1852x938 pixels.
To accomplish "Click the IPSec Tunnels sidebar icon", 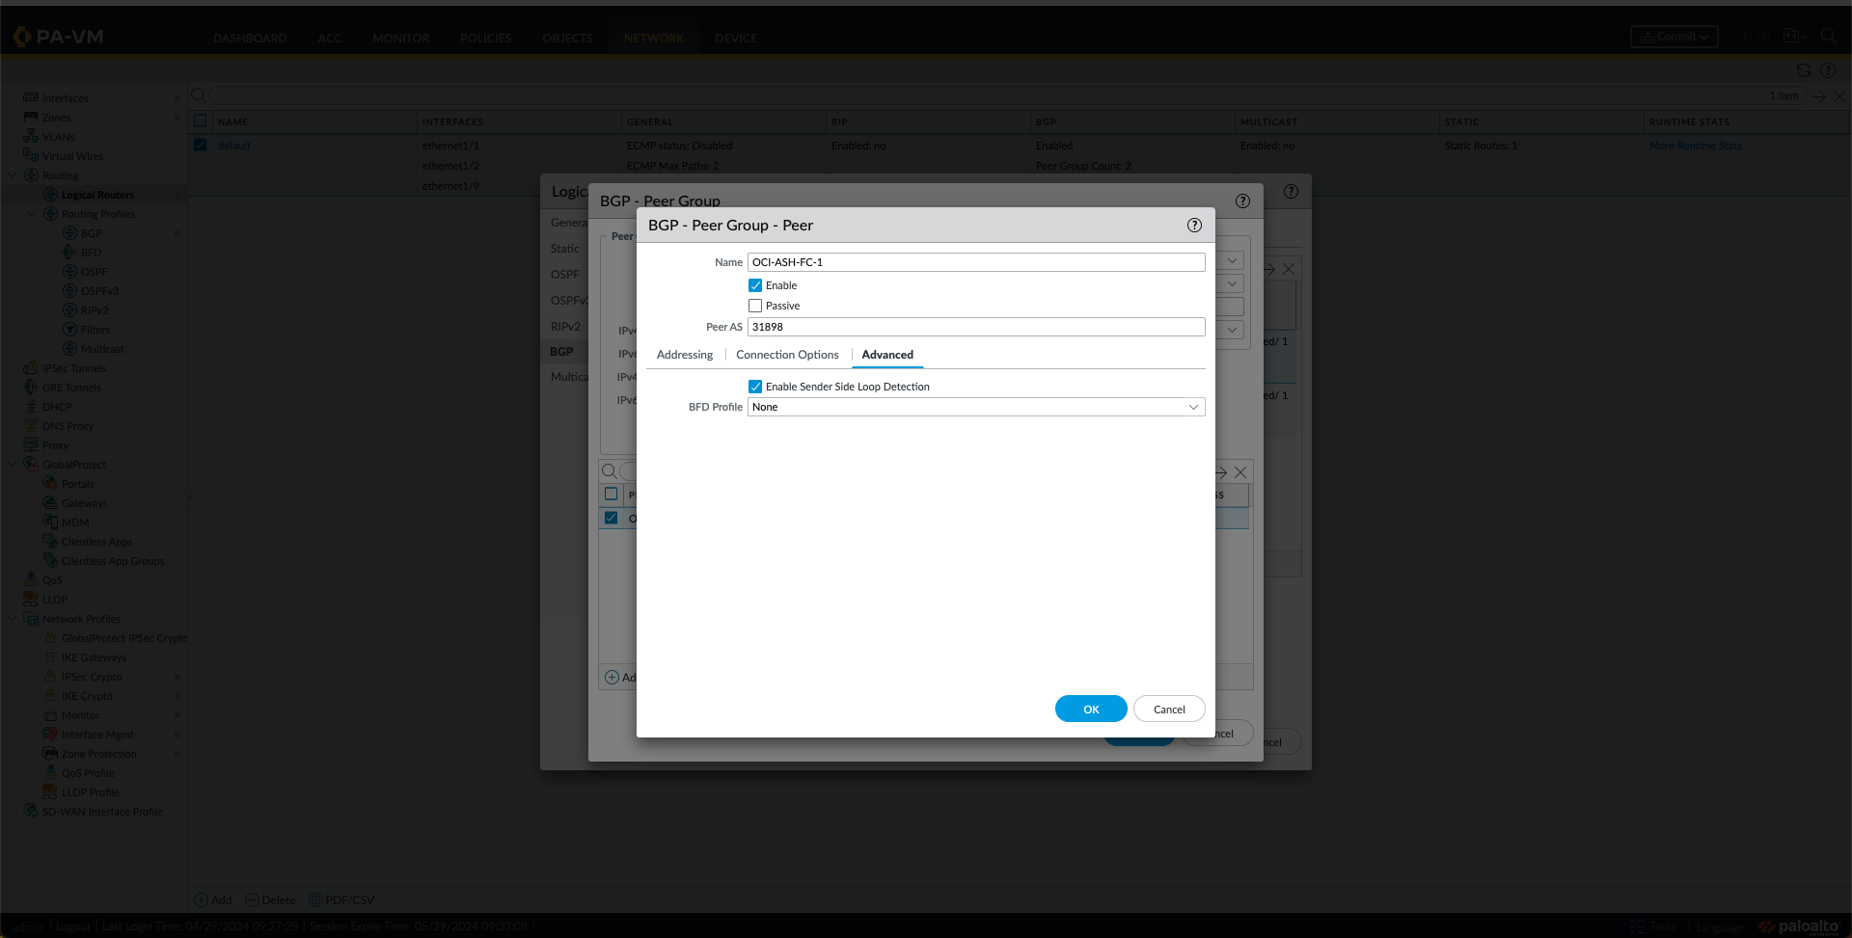I will [31, 367].
